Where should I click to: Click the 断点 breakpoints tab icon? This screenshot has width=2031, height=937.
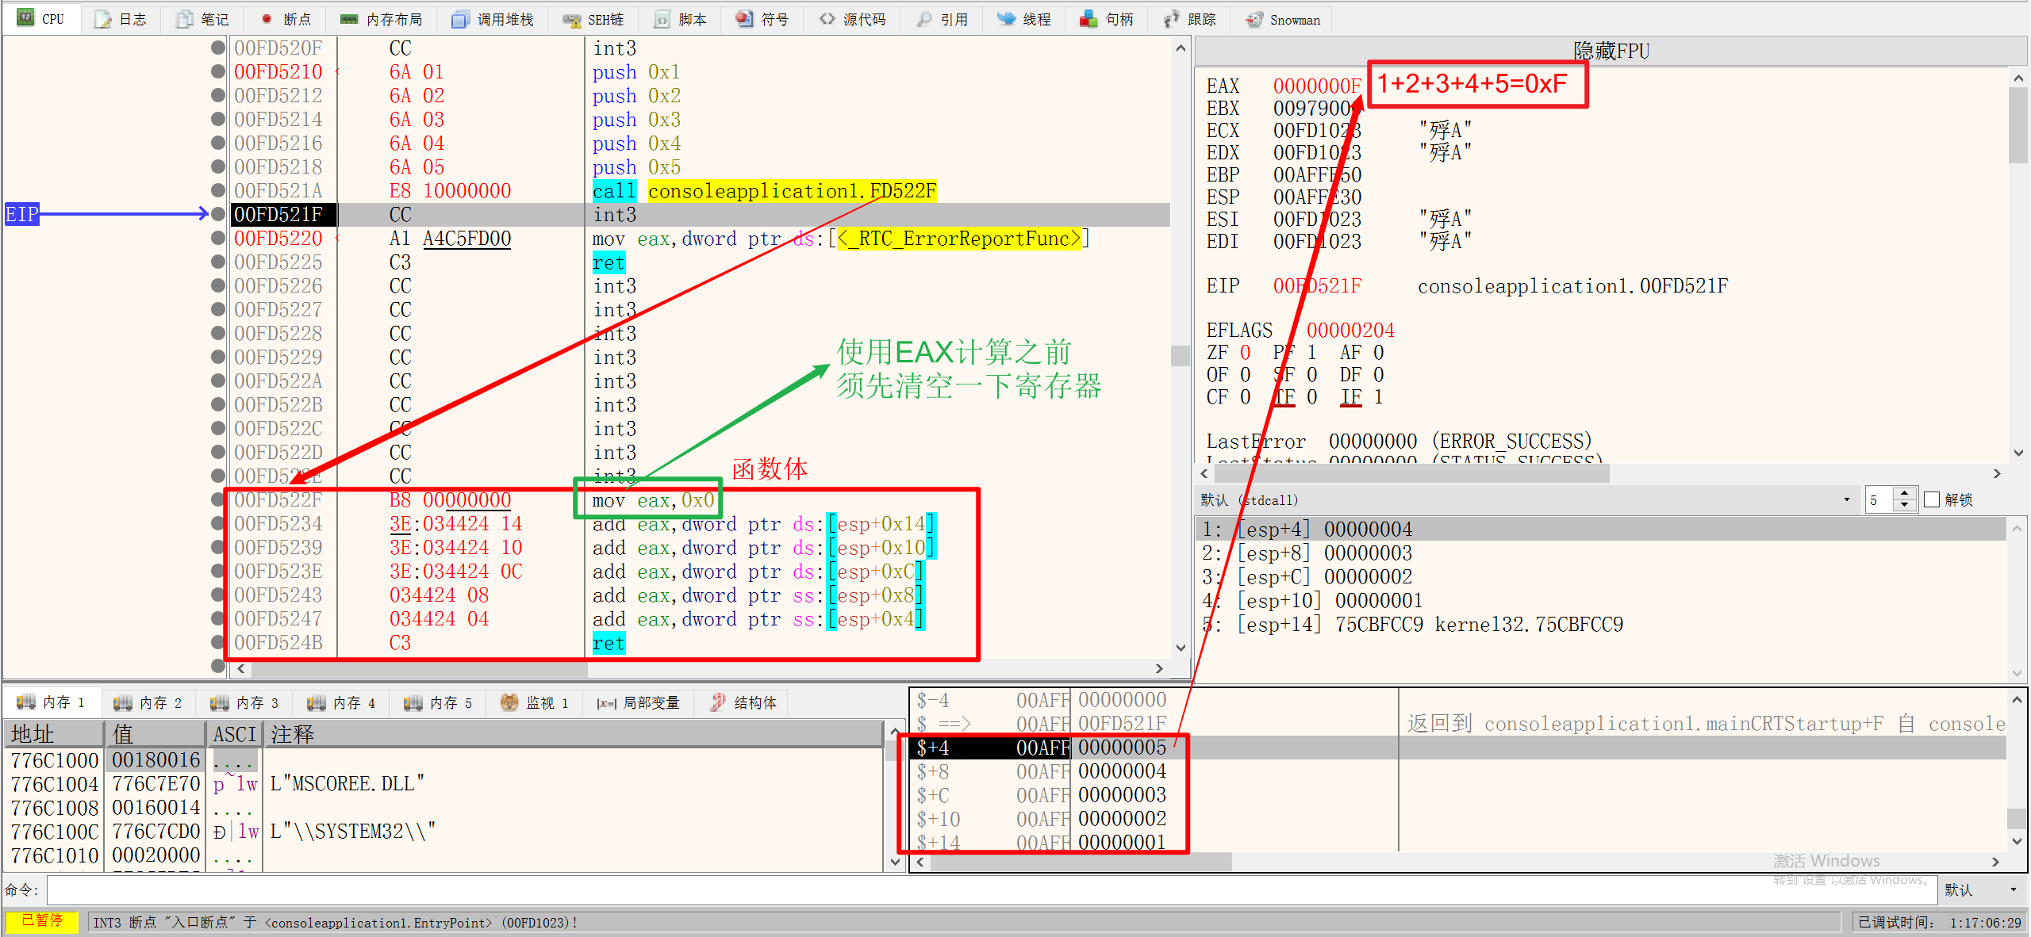tap(267, 19)
